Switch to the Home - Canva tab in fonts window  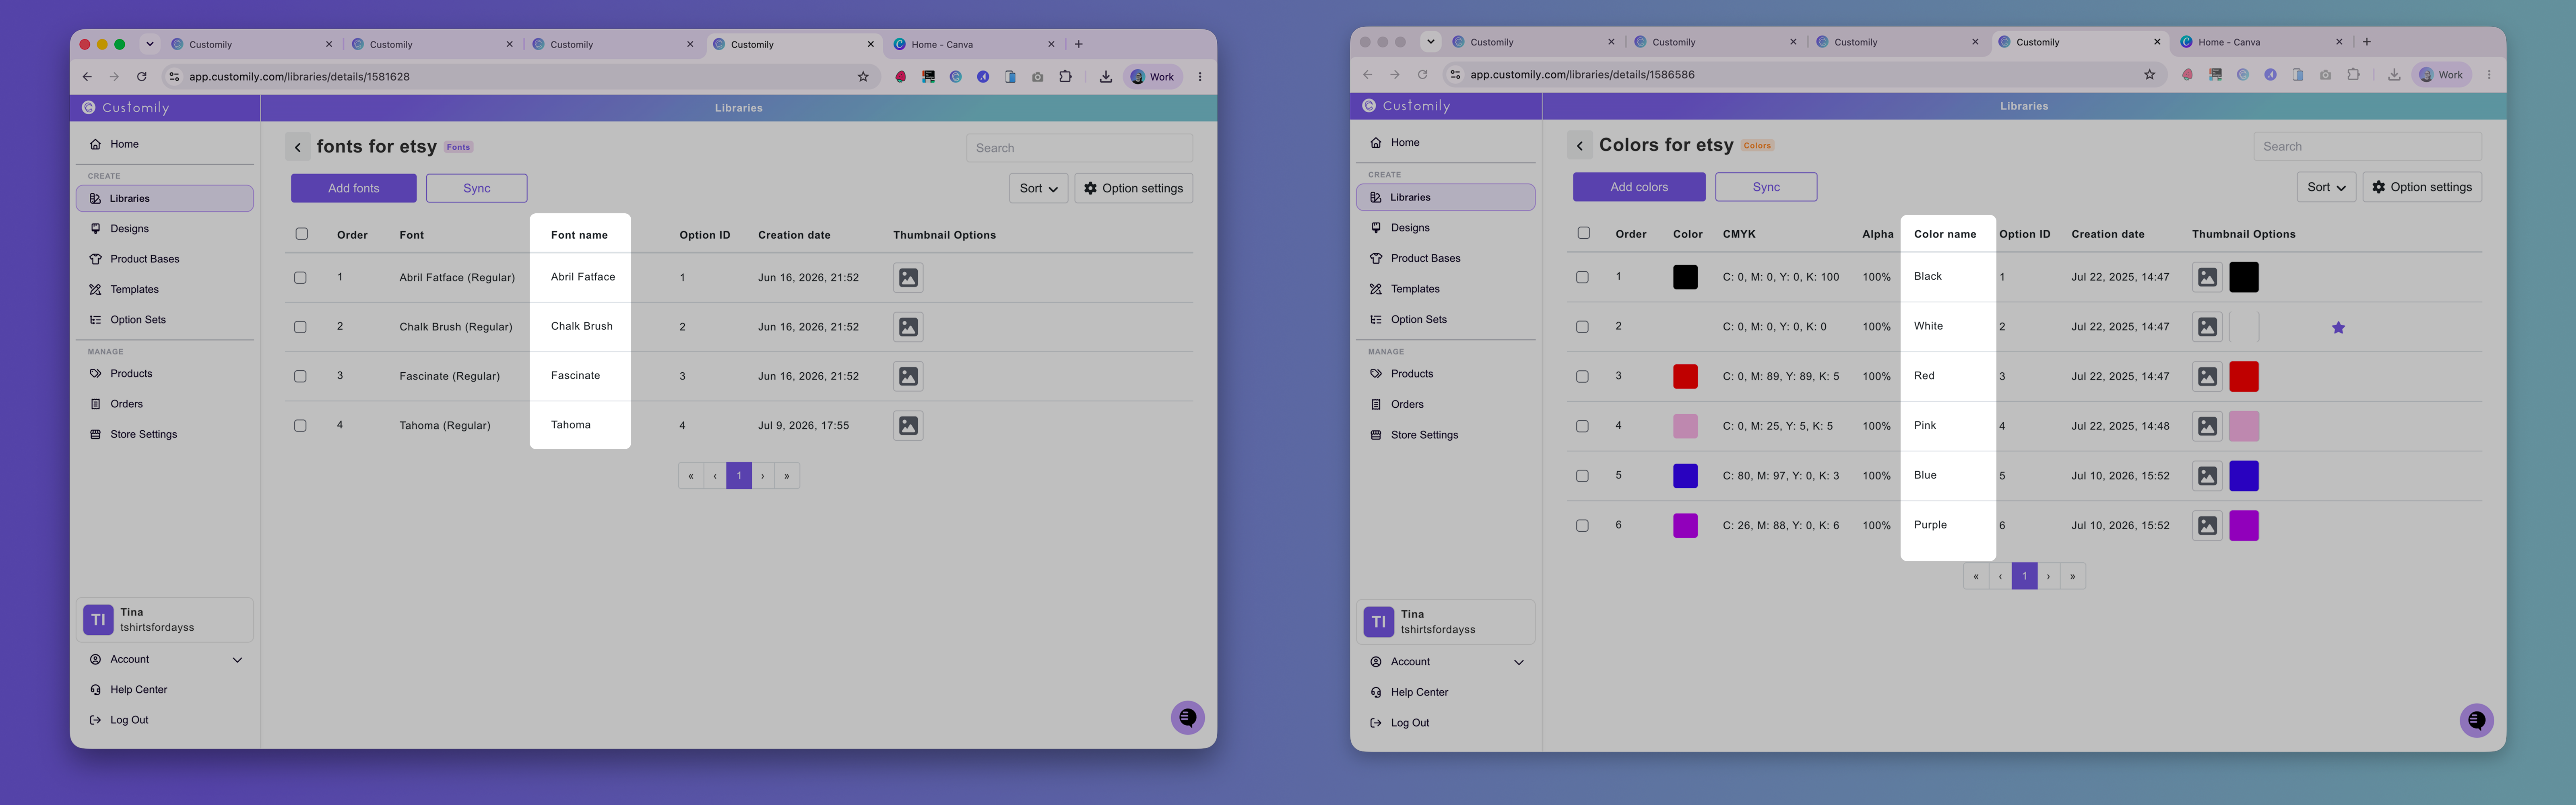tap(974, 44)
